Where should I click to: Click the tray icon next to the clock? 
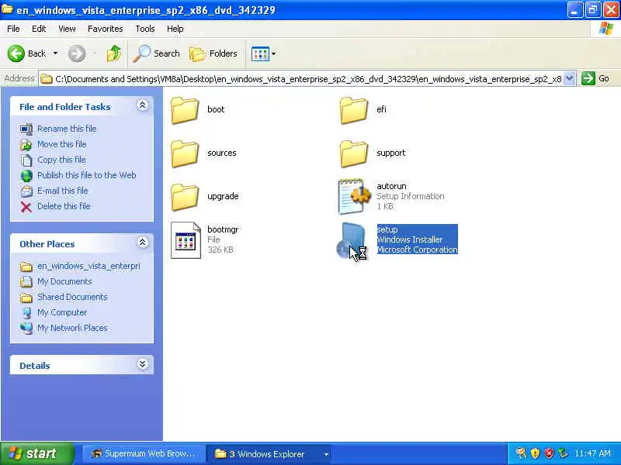(563, 453)
